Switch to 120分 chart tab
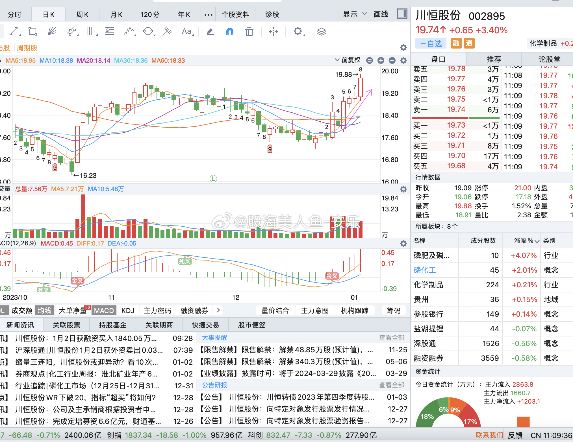The height and width of the screenshot is (442, 573). click(x=150, y=14)
